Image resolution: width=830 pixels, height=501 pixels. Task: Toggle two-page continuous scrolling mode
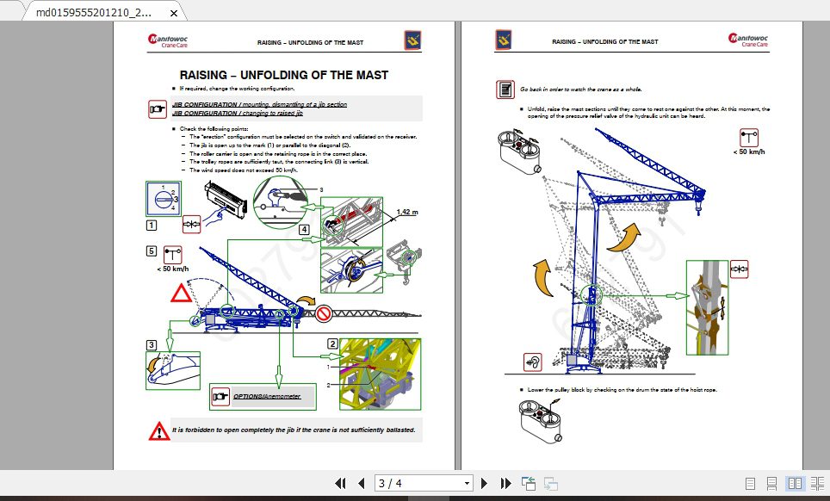pos(816,484)
